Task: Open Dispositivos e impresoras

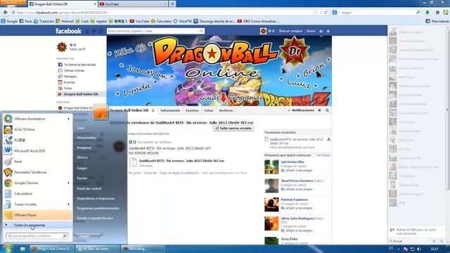Action: 96,198
